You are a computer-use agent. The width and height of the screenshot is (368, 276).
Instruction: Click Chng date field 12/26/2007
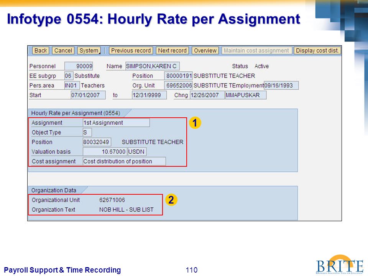coord(207,95)
